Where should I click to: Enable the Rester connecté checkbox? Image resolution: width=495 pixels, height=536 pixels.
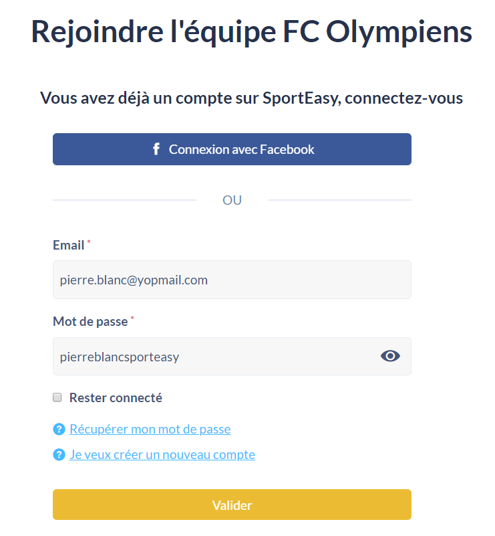tap(57, 397)
